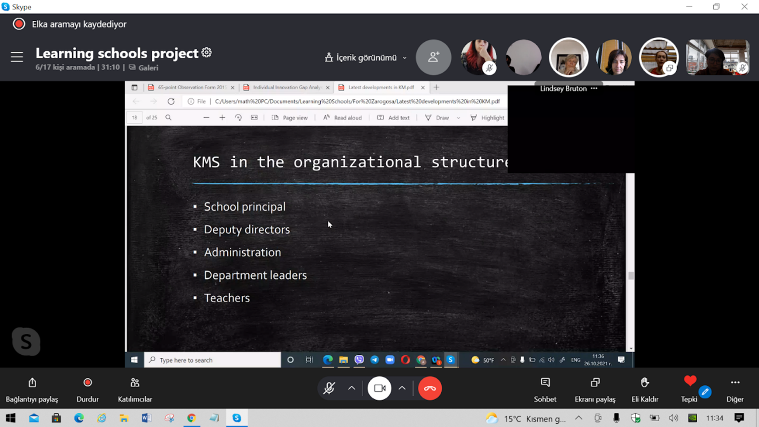
Task: Expand microphone options chevron
Action: coord(351,388)
